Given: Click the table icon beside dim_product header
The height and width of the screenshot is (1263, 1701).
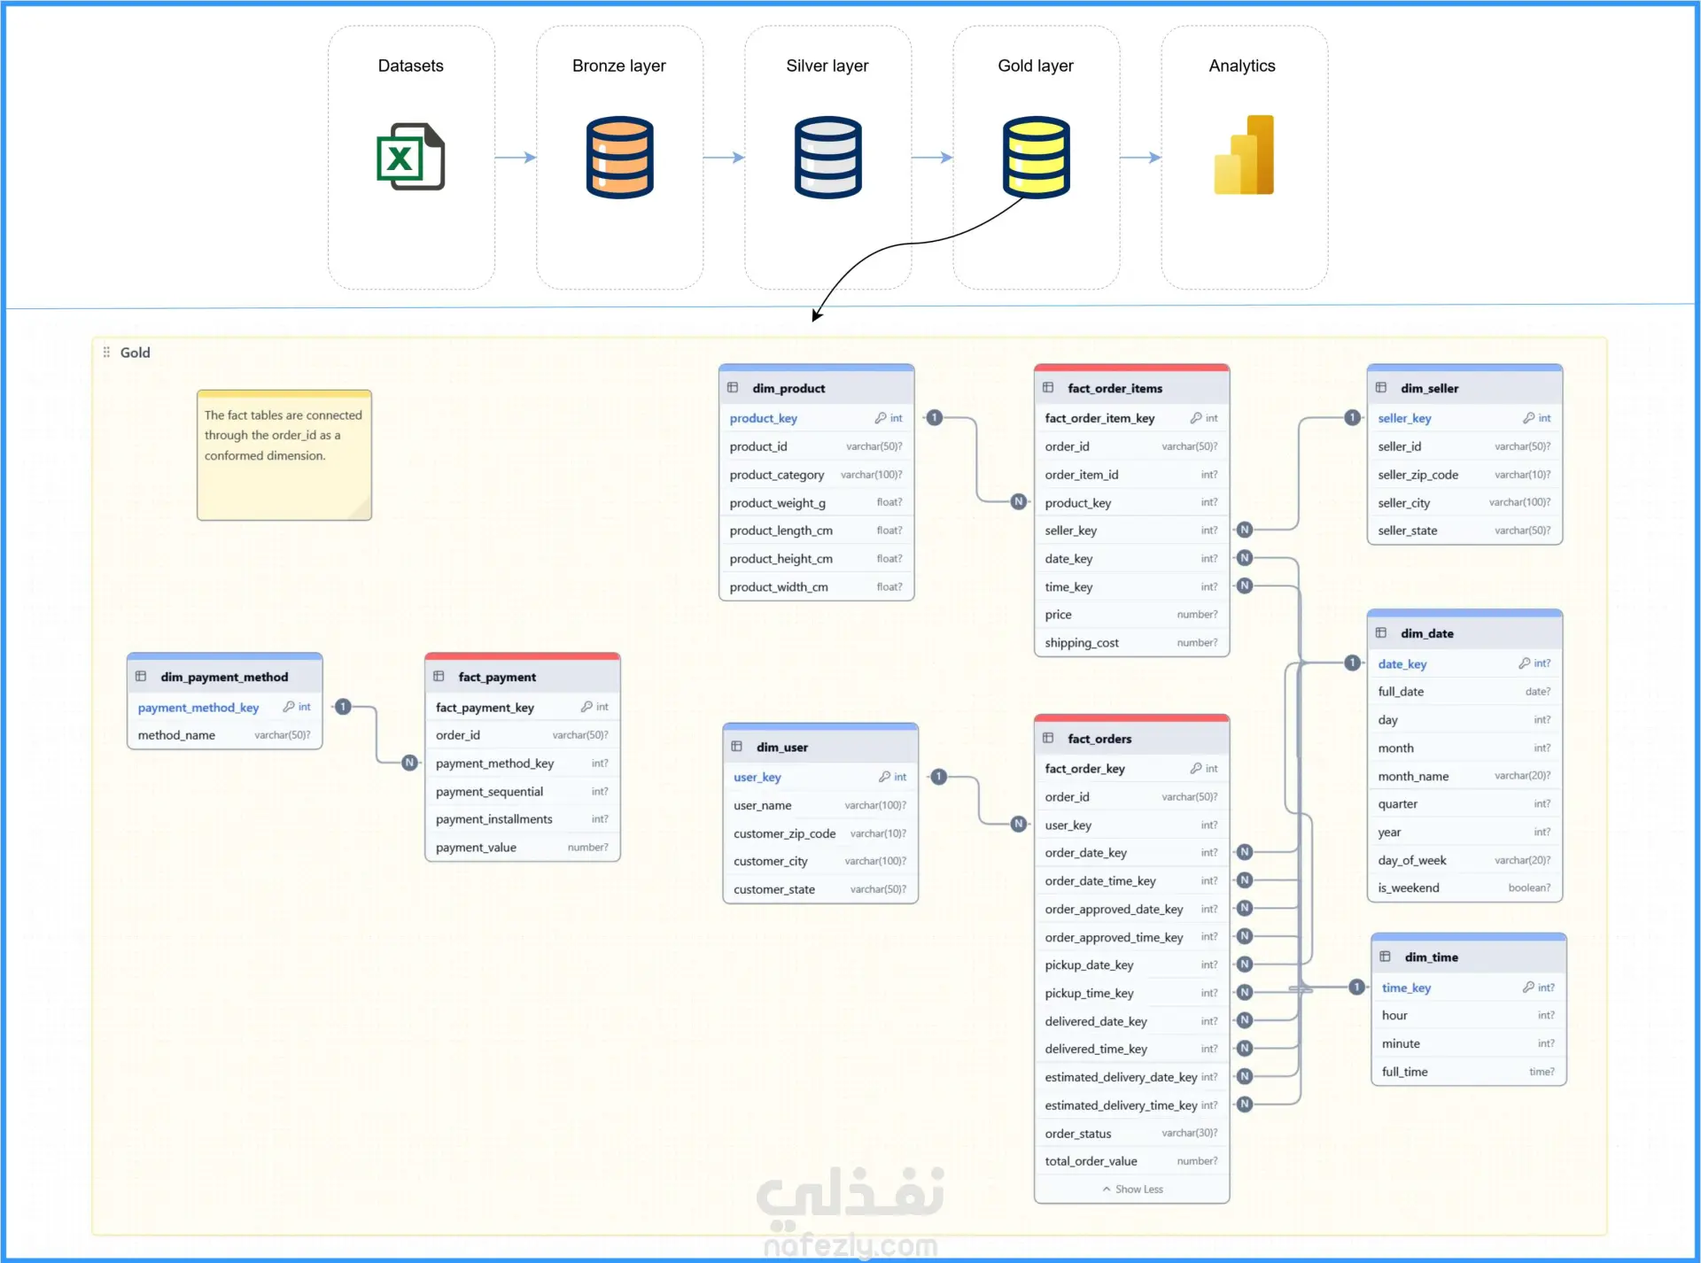Looking at the screenshot, I should tap(734, 388).
